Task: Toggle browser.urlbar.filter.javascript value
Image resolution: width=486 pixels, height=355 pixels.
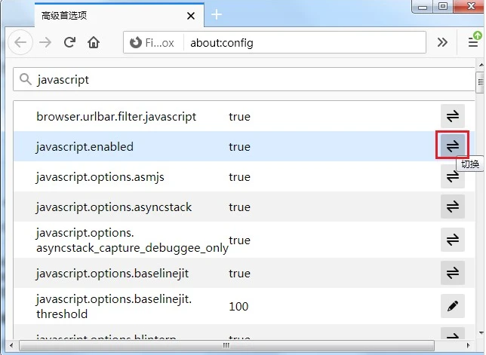Action: click(x=453, y=116)
